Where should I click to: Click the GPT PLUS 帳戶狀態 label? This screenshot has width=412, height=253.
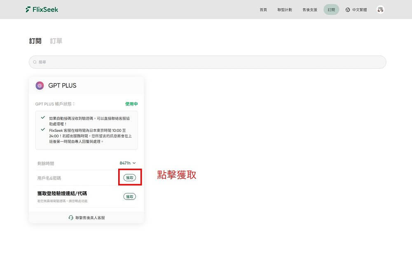(55, 104)
